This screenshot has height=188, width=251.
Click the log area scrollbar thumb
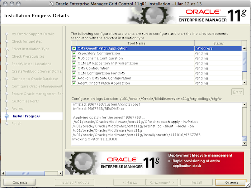[244, 139]
